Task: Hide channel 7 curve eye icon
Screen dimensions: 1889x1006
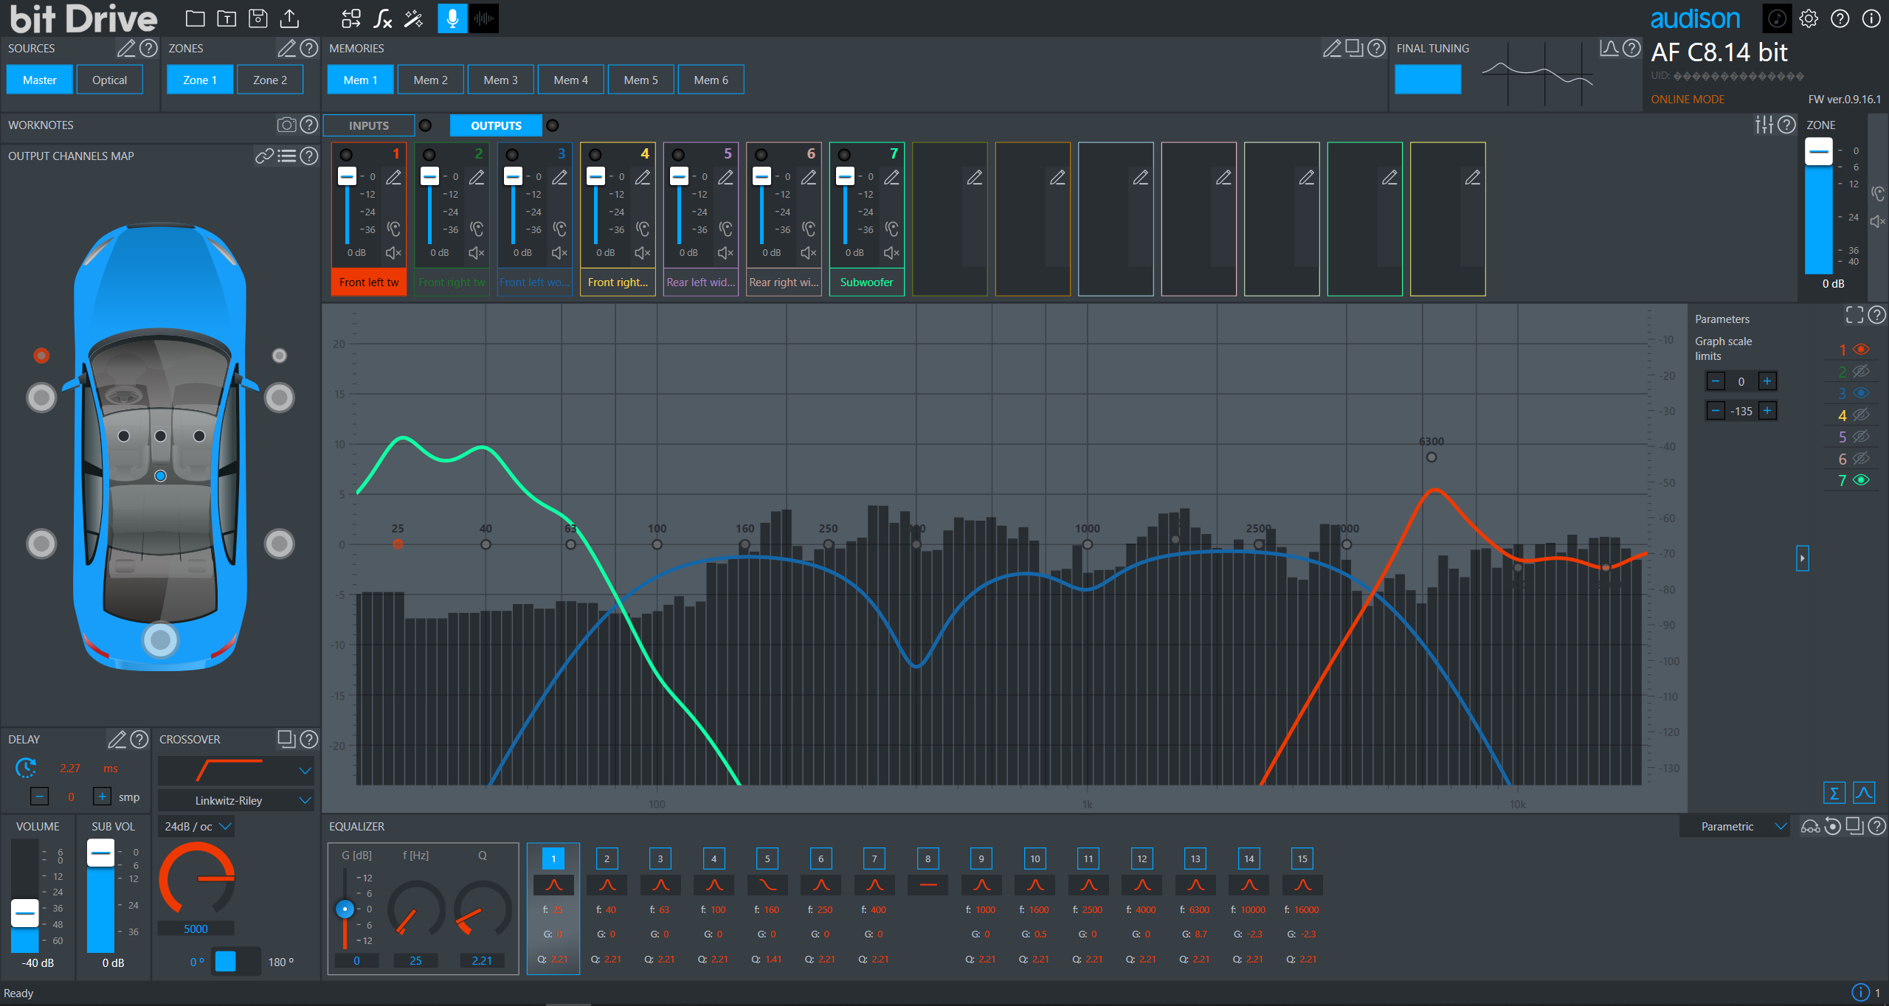Action: click(1862, 480)
